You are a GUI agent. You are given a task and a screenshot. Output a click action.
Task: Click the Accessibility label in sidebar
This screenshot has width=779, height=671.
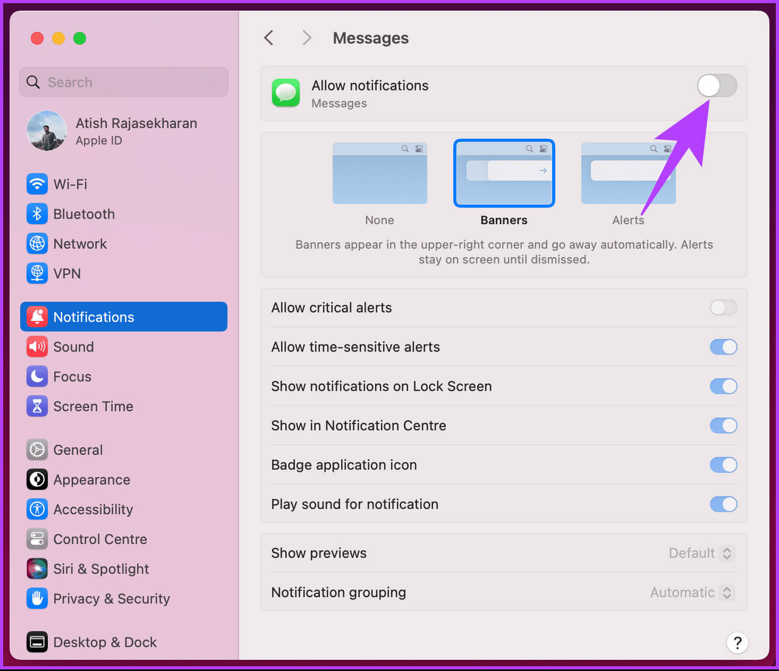click(93, 509)
